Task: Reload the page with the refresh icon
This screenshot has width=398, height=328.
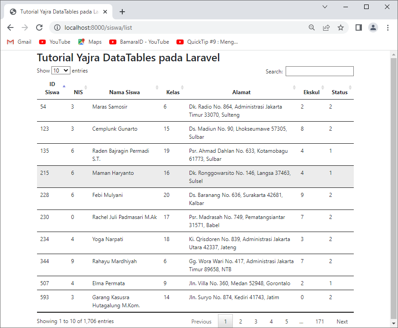Action: (39, 27)
